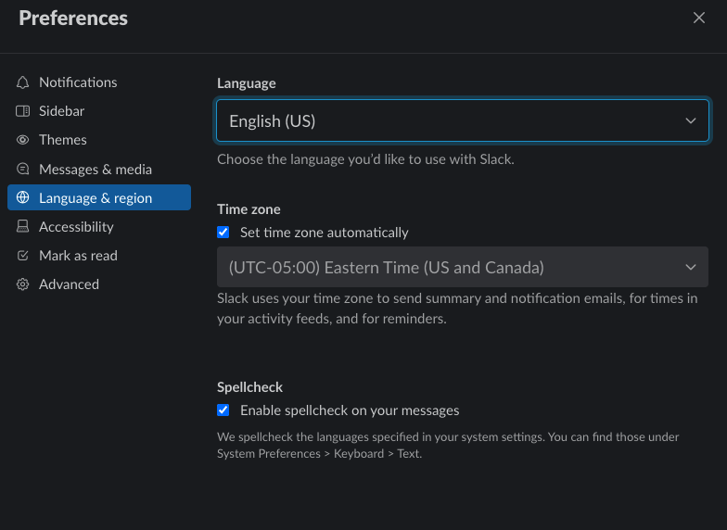Show Mark as read preferences
This screenshot has width=727, height=530.
[99, 256]
